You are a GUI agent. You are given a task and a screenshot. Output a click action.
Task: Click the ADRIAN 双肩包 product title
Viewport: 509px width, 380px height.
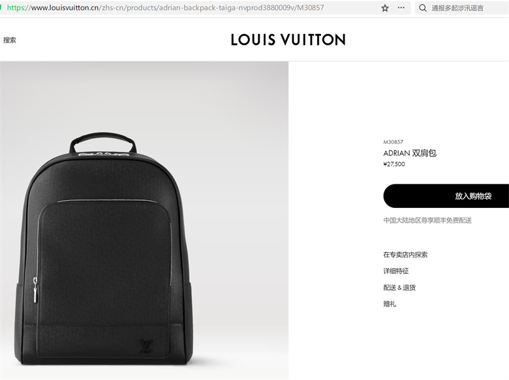(x=410, y=153)
